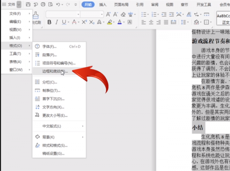Click paragraph shading paint bucket icon
The height and width of the screenshot is (171, 230).
pos(196,23)
